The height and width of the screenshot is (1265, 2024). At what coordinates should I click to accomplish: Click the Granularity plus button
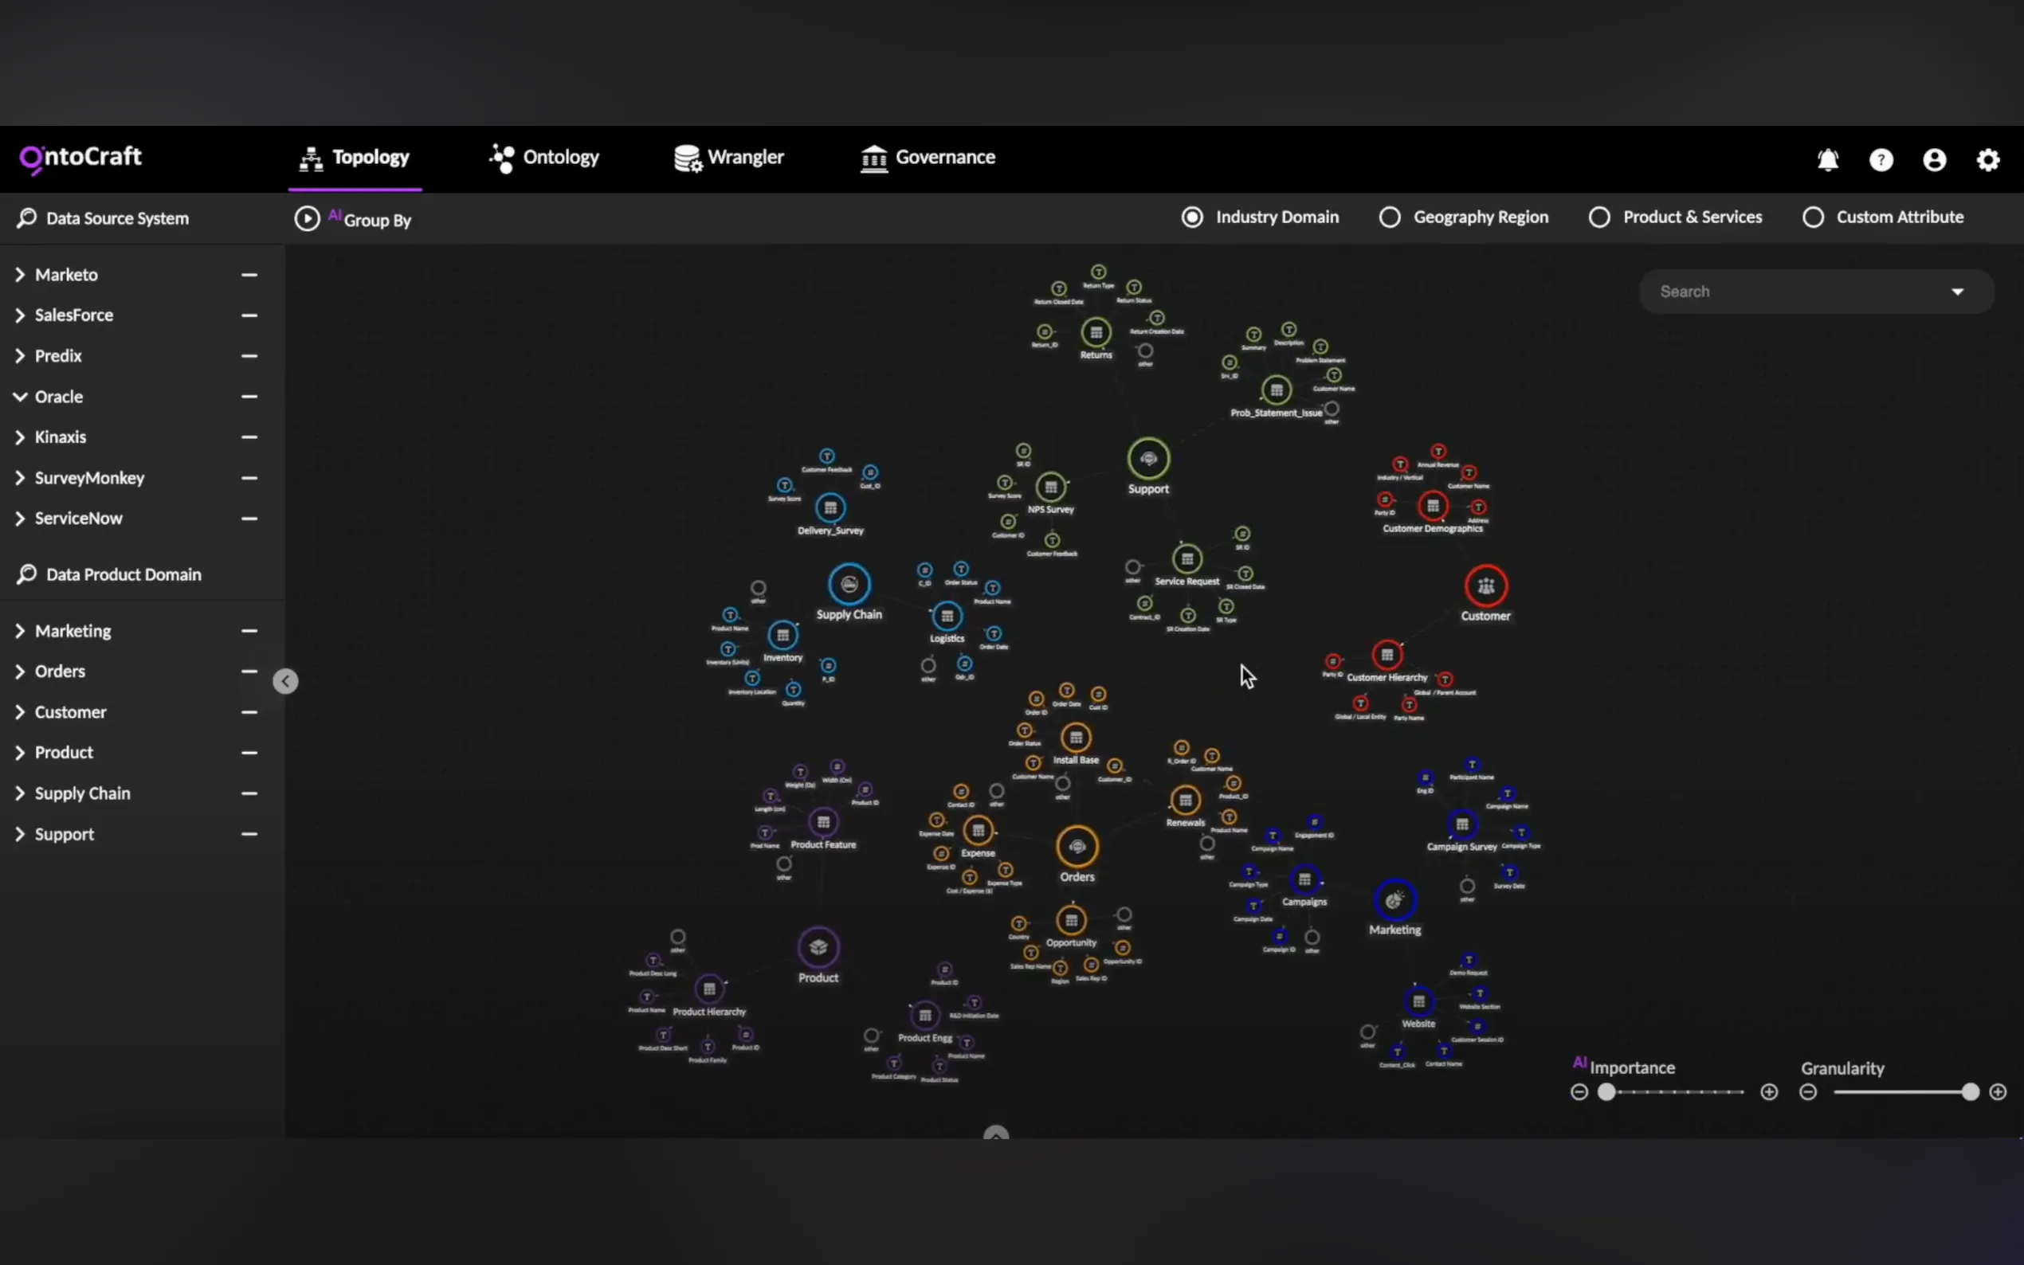(x=1997, y=1092)
